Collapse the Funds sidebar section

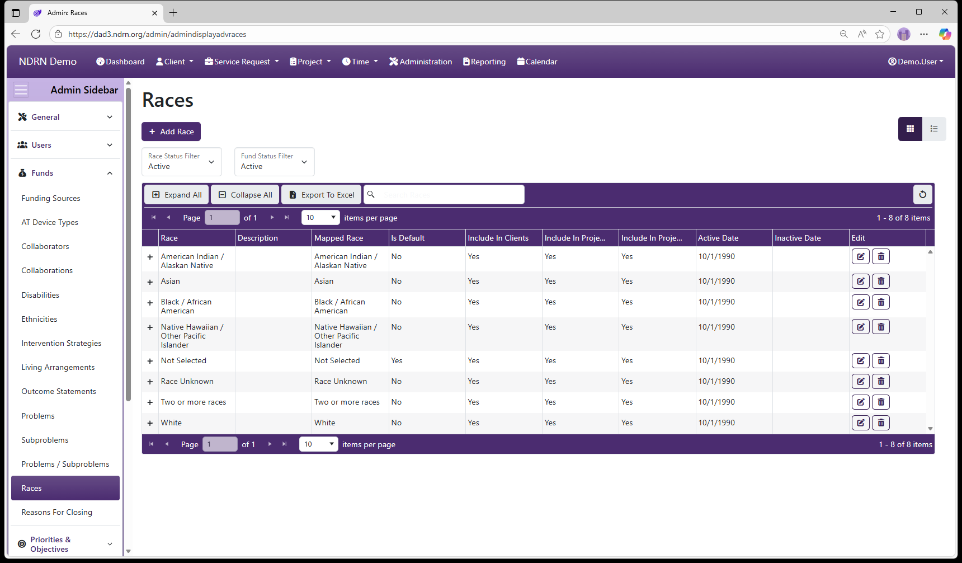click(65, 173)
